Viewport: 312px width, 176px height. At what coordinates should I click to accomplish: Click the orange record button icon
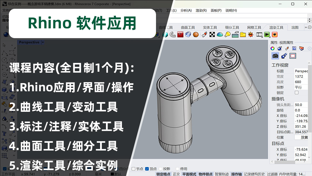click(x=275, y=35)
